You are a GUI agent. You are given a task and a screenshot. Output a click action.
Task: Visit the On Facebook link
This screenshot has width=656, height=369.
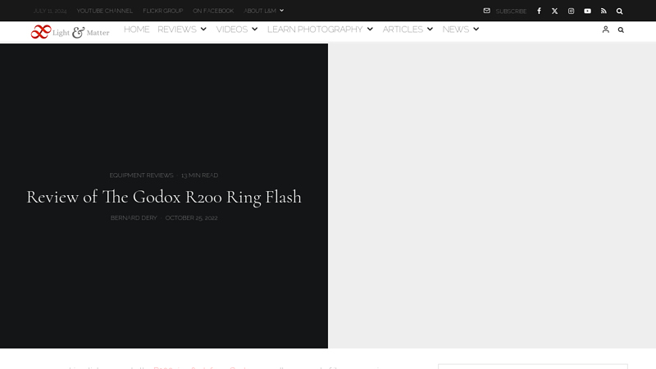(213, 11)
